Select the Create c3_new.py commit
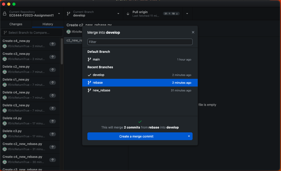 pos(30,57)
